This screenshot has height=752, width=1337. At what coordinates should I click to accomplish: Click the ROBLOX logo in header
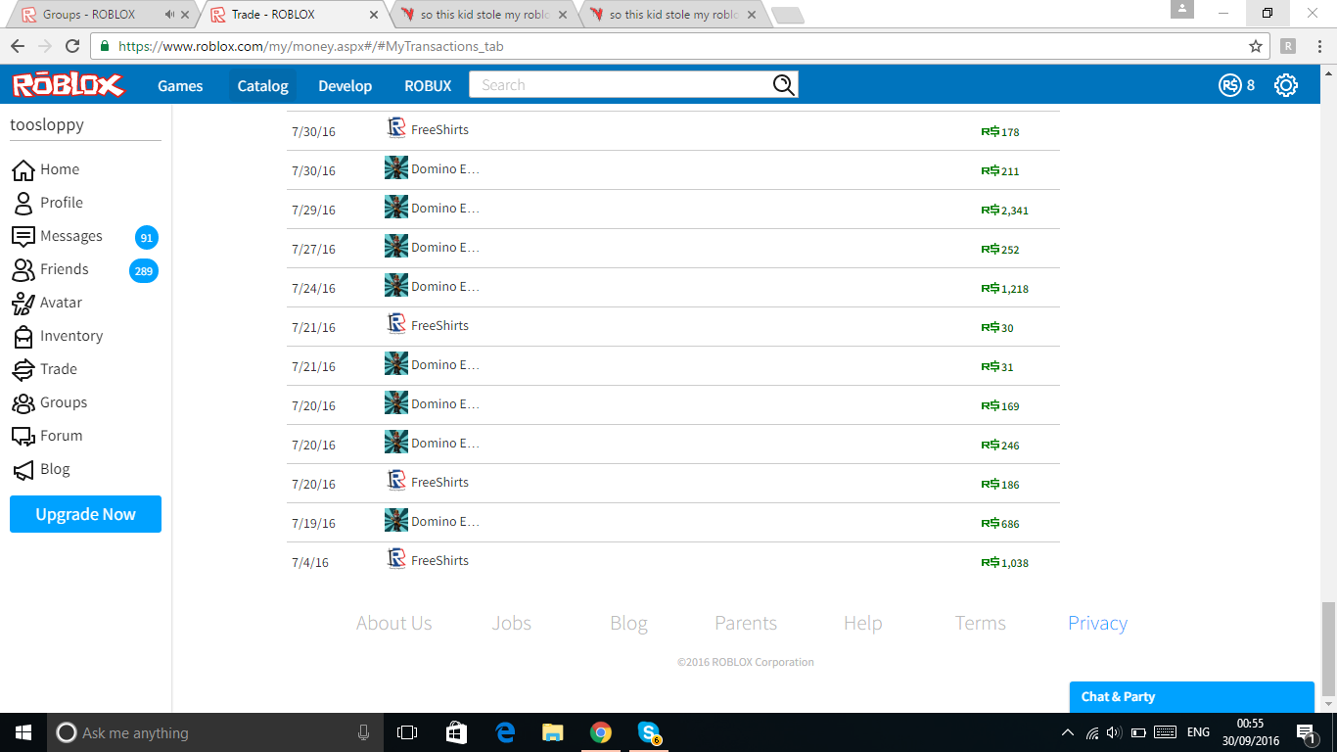tap(69, 85)
